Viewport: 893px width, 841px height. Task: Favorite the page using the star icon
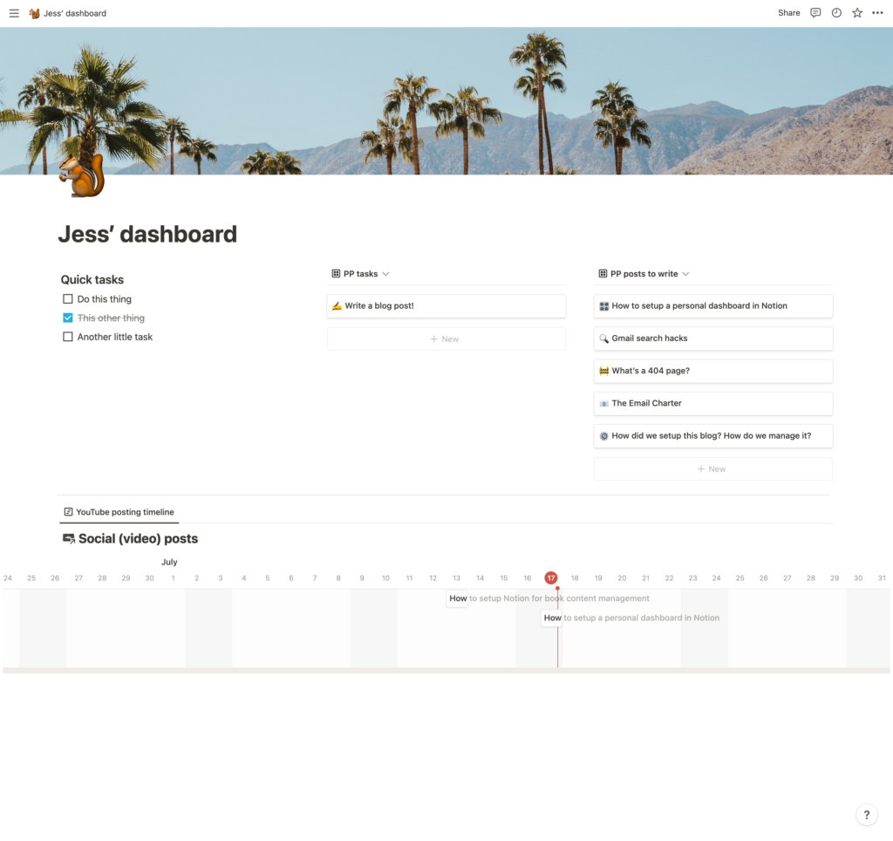click(x=856, y=13)
